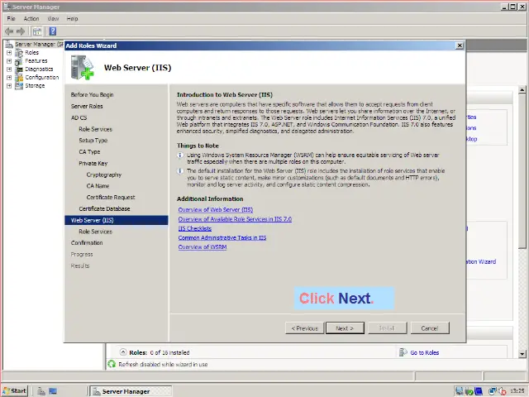Open the Overview of WSRM link
The width and height of the screenshot is (529, 397).
[x=203, y=247]
